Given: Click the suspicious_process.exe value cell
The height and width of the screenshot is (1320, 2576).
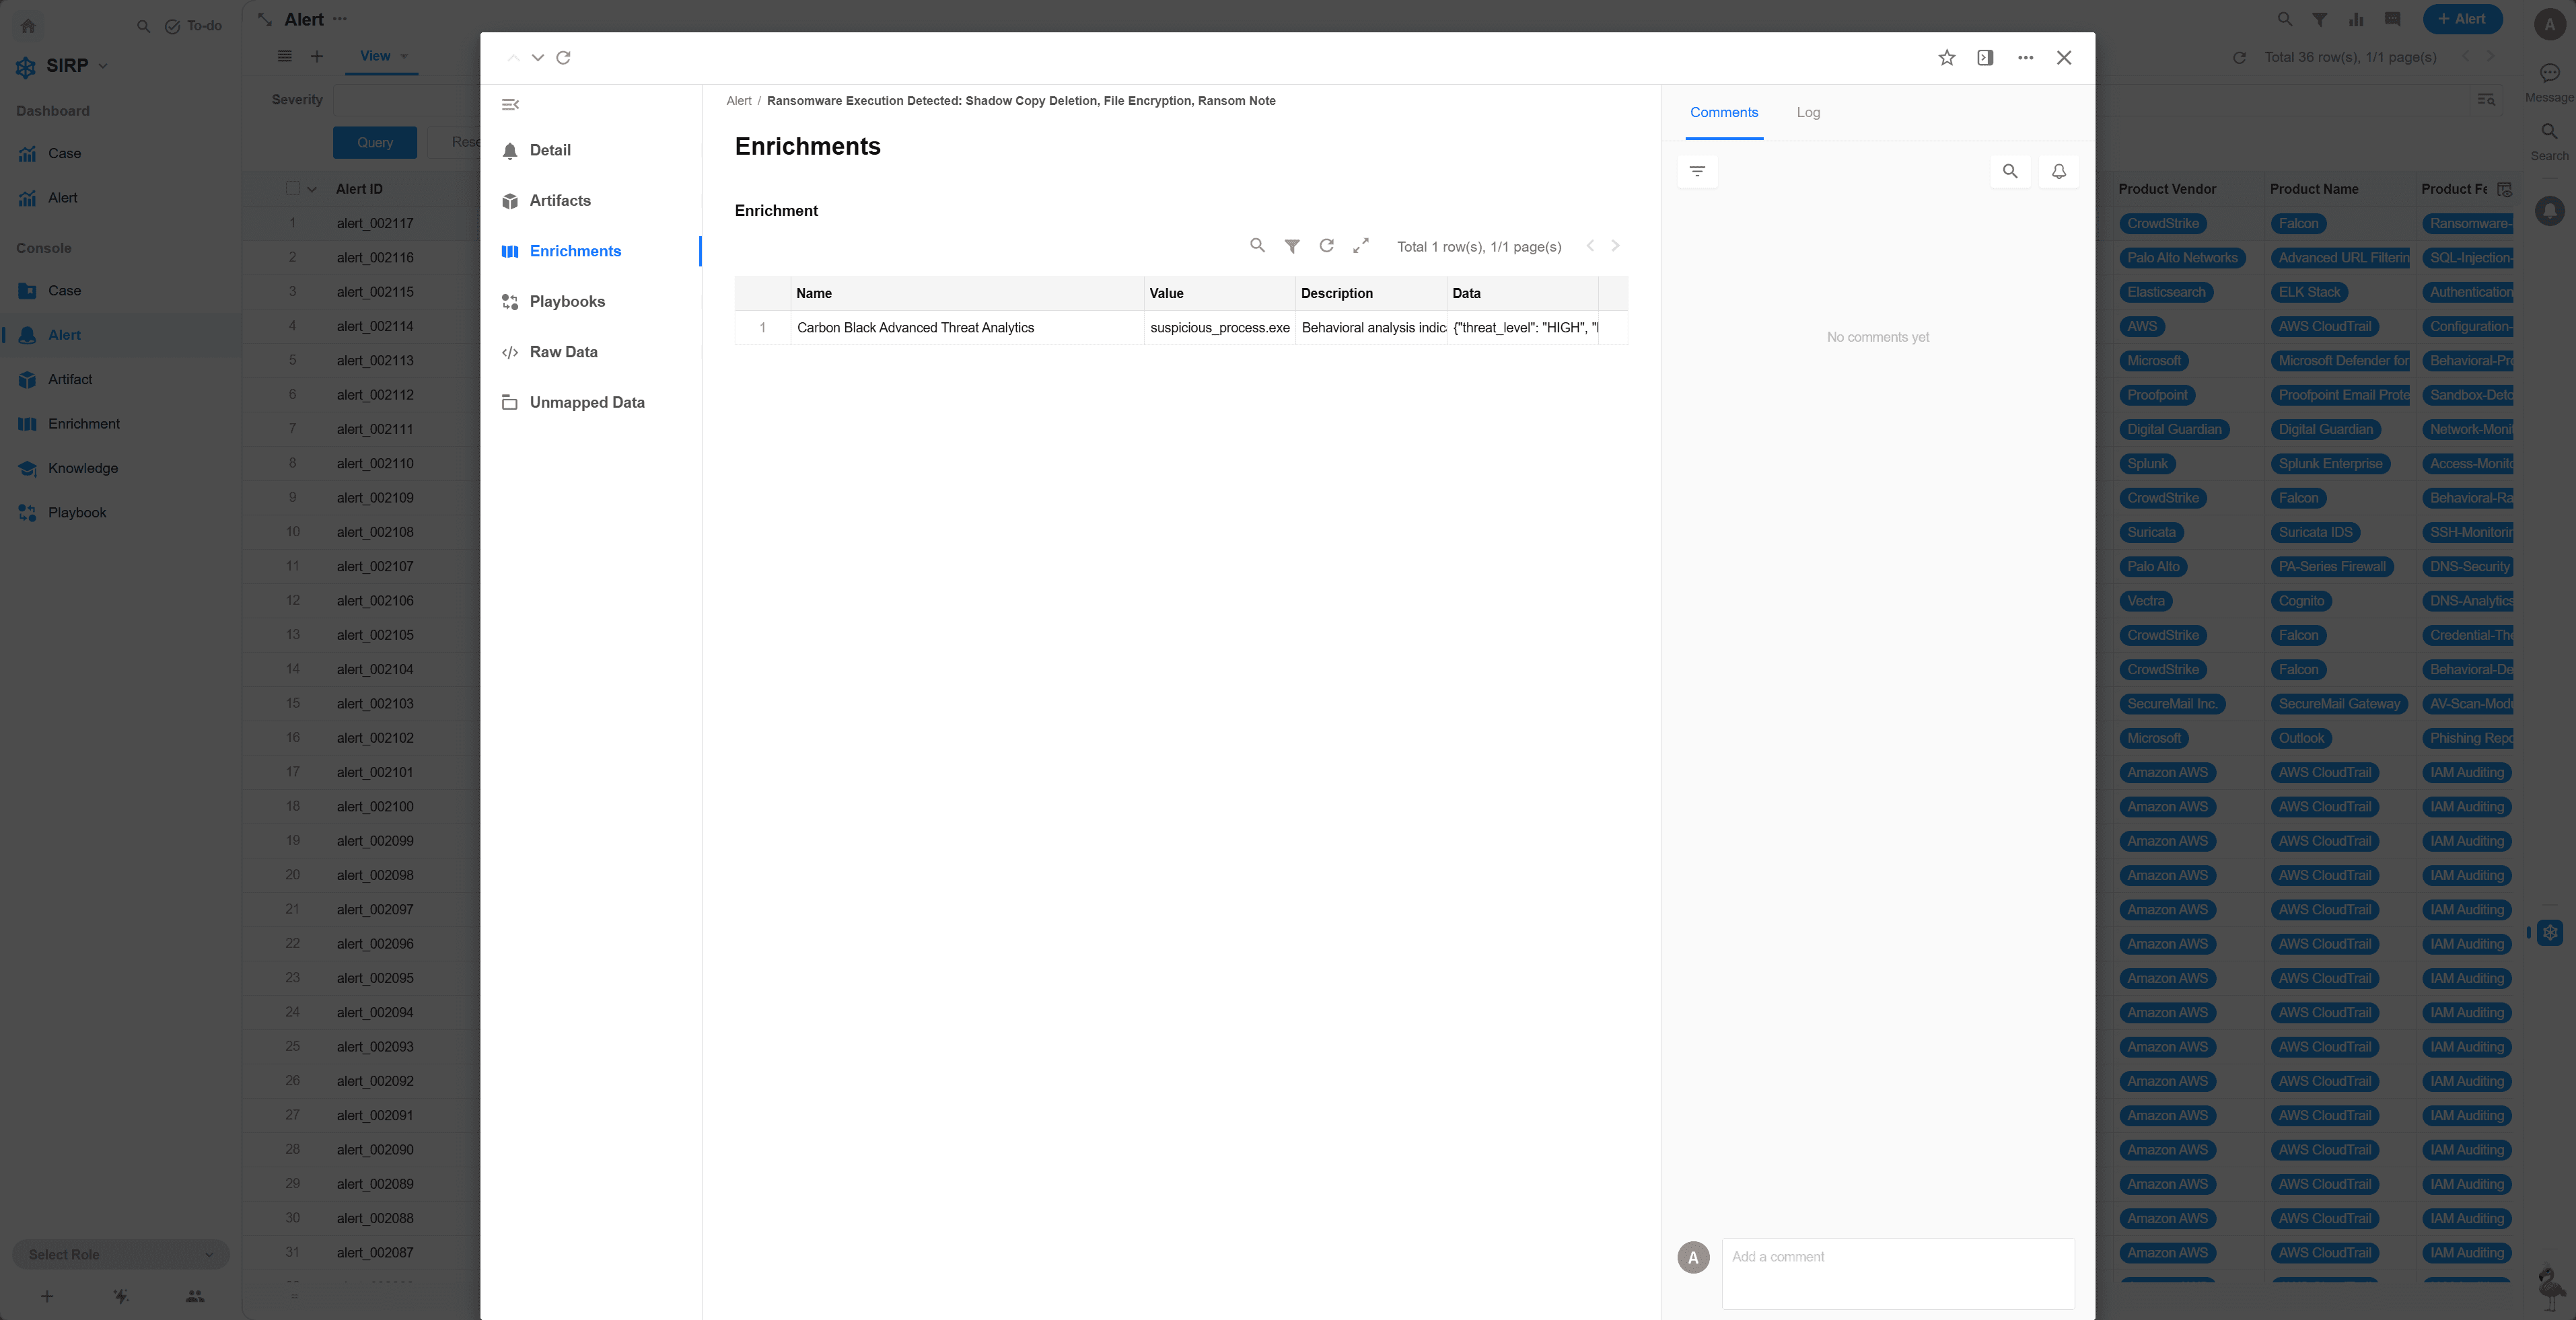Looking at the screenshot, I should 1220,328.
